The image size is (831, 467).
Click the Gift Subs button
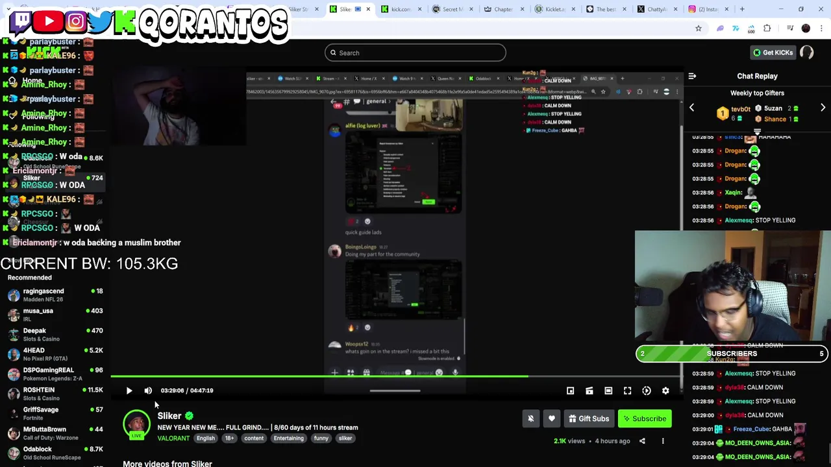coord(589,418)
